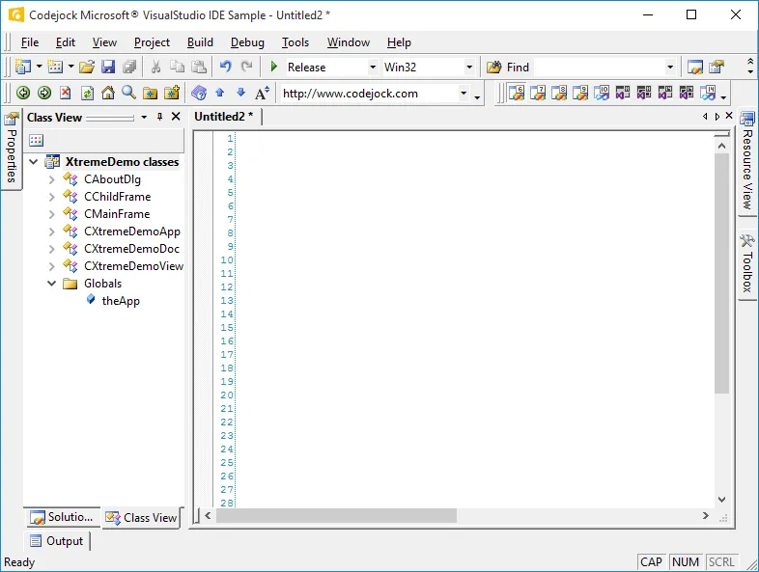Screen dimensions: 759x572
Task: Click the Copy icon in the toolbar
Action: pos(177,67)
